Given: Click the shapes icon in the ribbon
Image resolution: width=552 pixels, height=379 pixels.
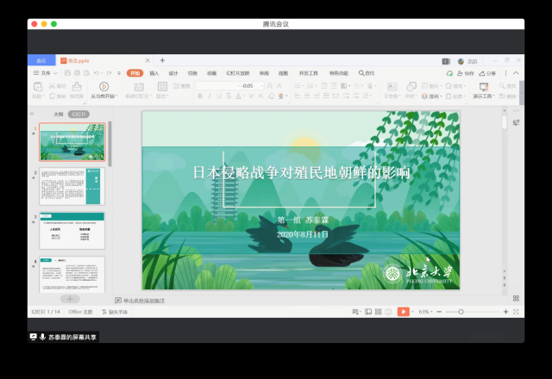Looking at the screenshot, I should [412, 86].
